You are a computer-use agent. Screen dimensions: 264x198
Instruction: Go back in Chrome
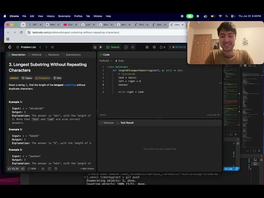click(8, 32)
